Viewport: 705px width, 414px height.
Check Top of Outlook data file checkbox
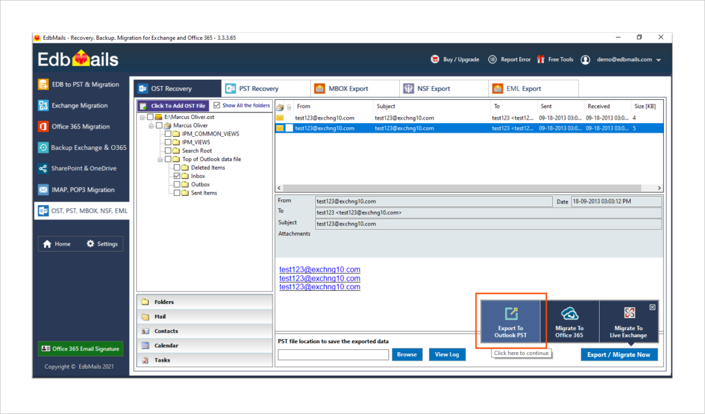pyautogui.click(x=168, y=160)
